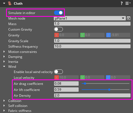Open the Cloth component hamburger menu
Screen dimensions: 133x113
pos(128,3)
